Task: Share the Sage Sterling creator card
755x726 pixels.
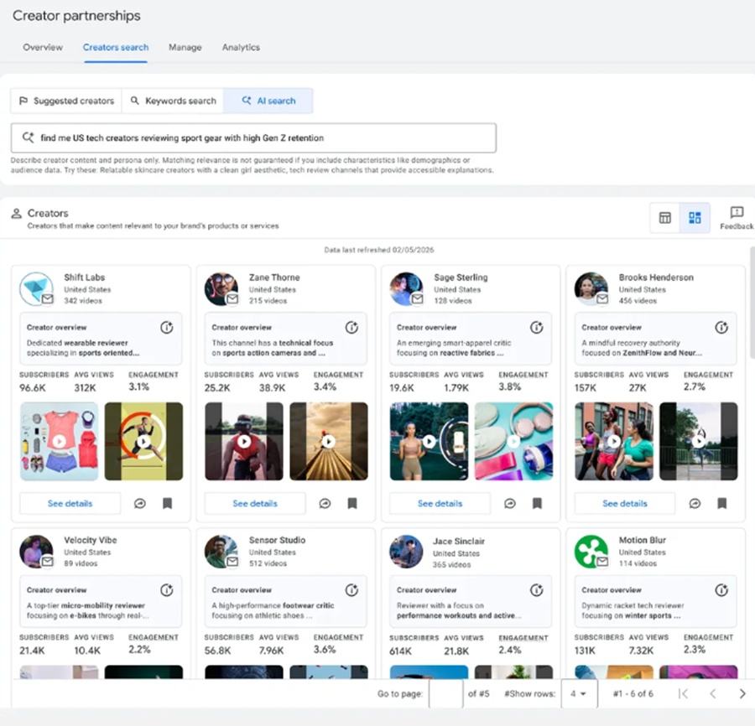Action: pyautogui.click(x=509, y=504)
